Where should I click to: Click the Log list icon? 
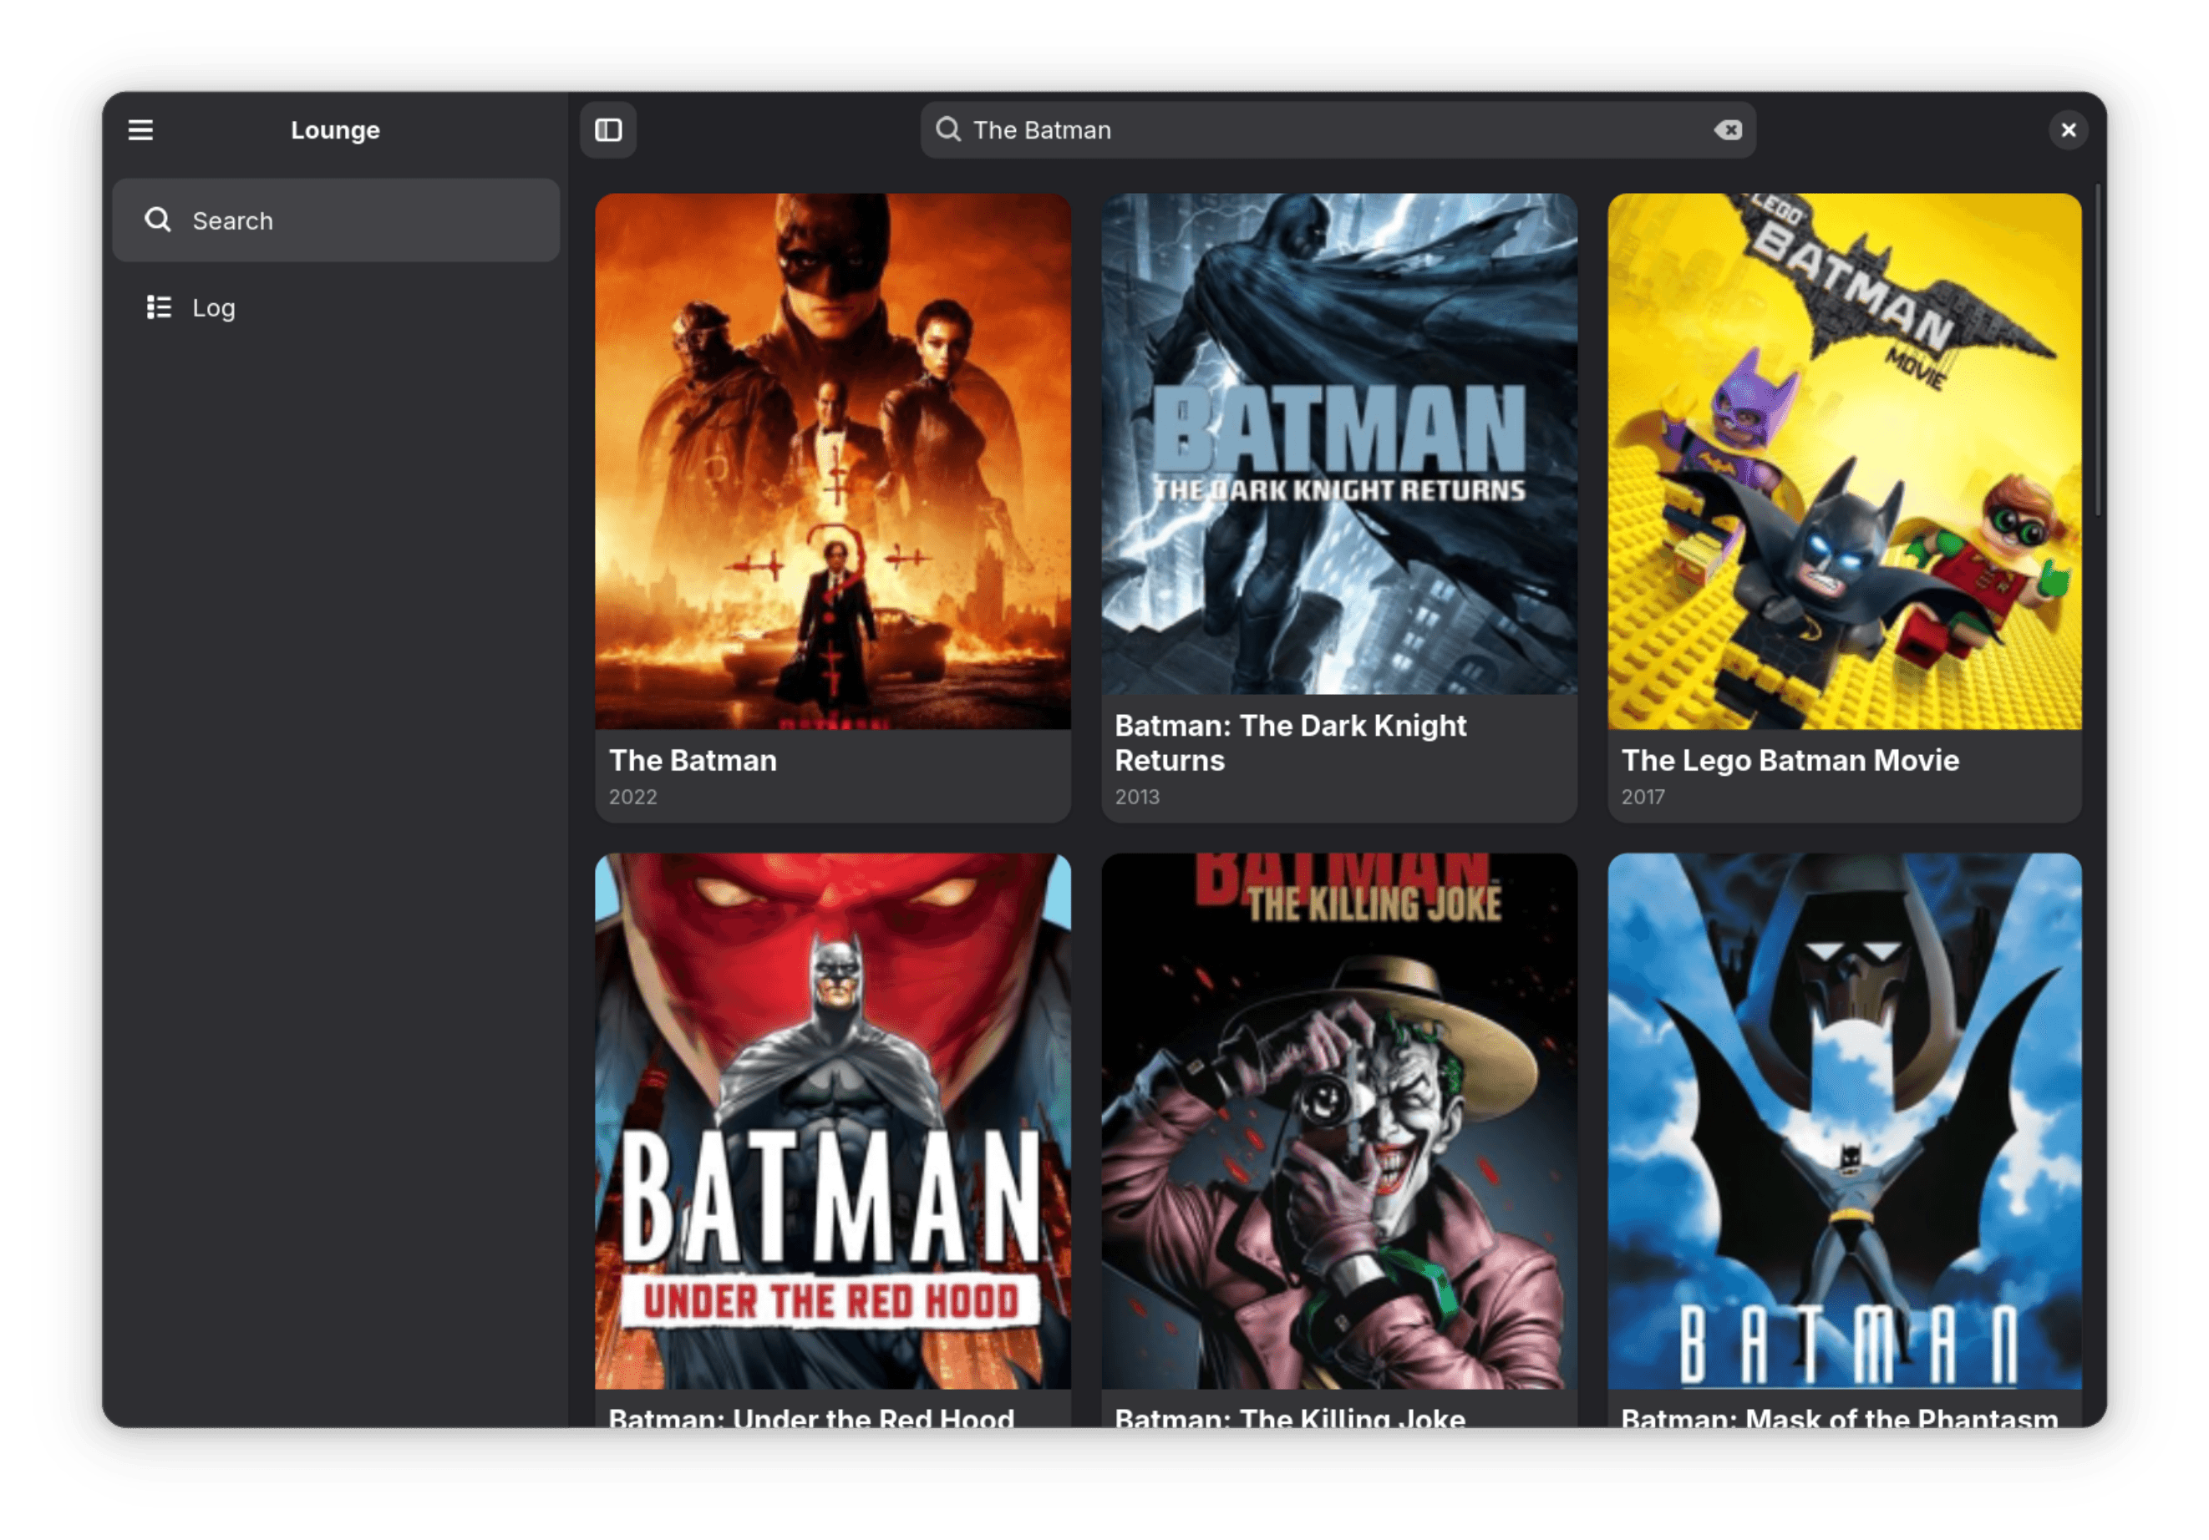tap(159, 308)
